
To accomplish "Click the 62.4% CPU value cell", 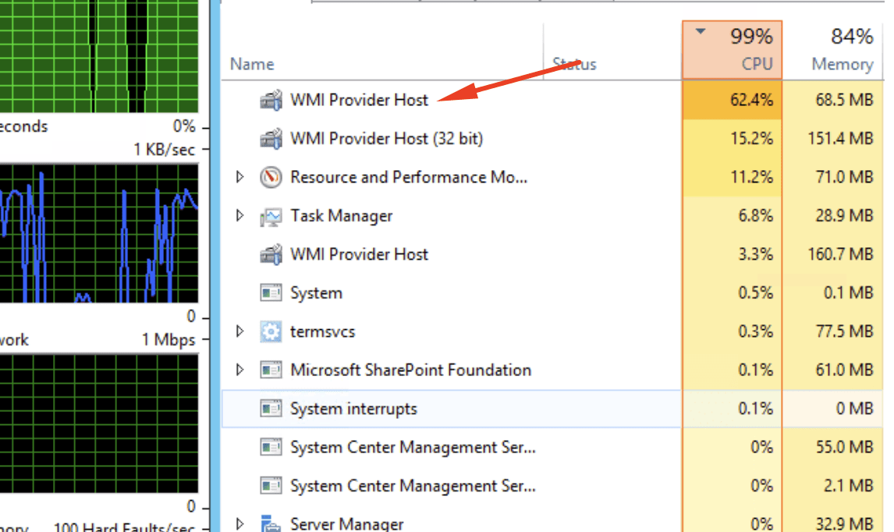I will [732, 101].
